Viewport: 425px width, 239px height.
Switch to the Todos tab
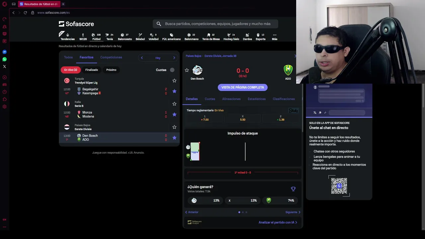coord(68,57)
